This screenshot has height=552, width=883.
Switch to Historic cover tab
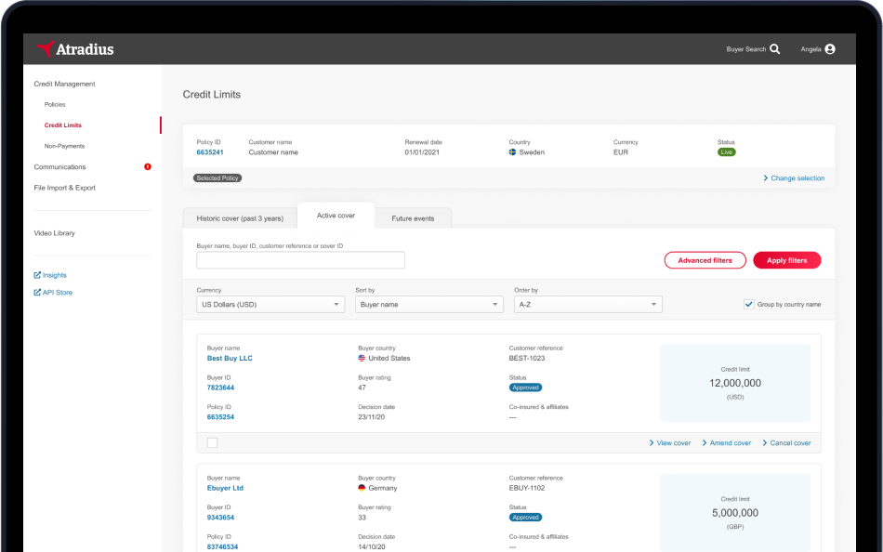pyautogui.click(x=240, y=218)
